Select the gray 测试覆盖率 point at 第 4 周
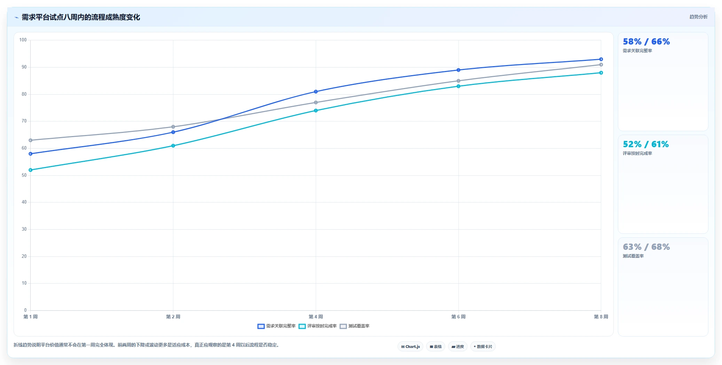 [316, 103]
